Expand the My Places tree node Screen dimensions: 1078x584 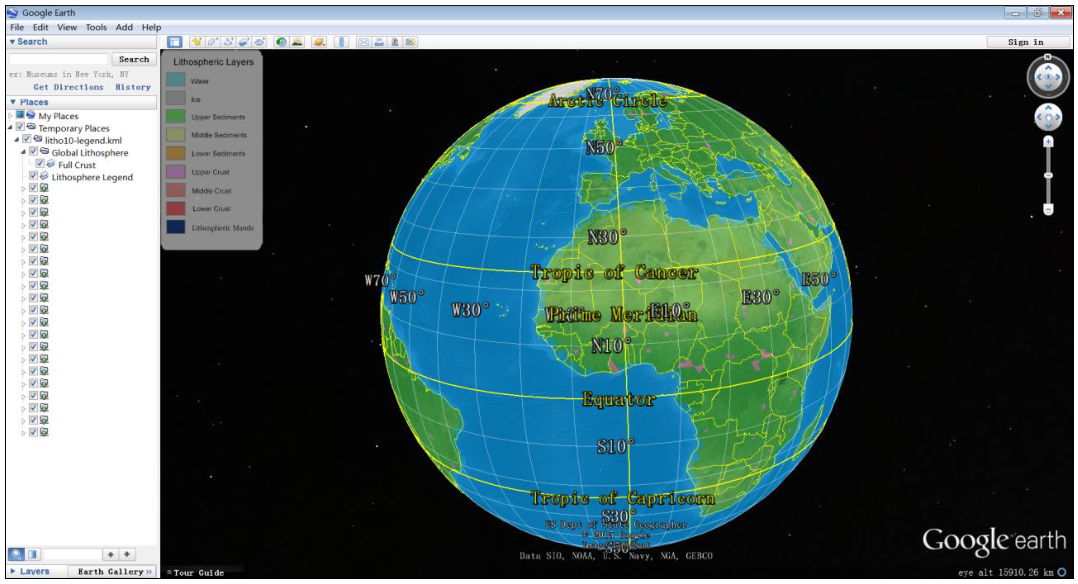10,116
